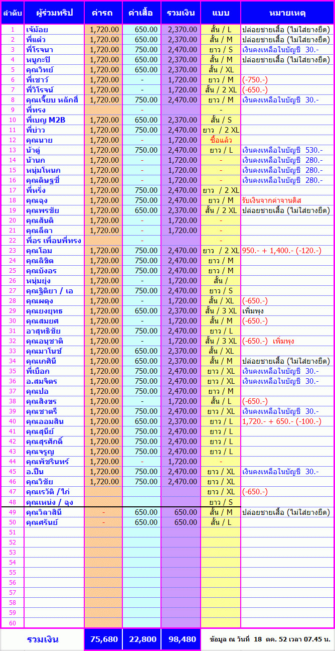Click the name cell หนุ่มโหนก

click(x=54, y=170)
